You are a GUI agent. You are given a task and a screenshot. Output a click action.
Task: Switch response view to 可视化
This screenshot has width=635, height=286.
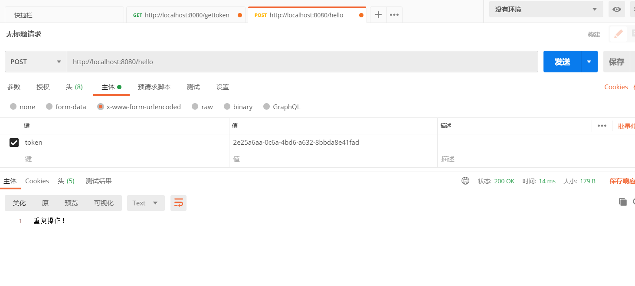pyautogui.click(x=104, y=203)
